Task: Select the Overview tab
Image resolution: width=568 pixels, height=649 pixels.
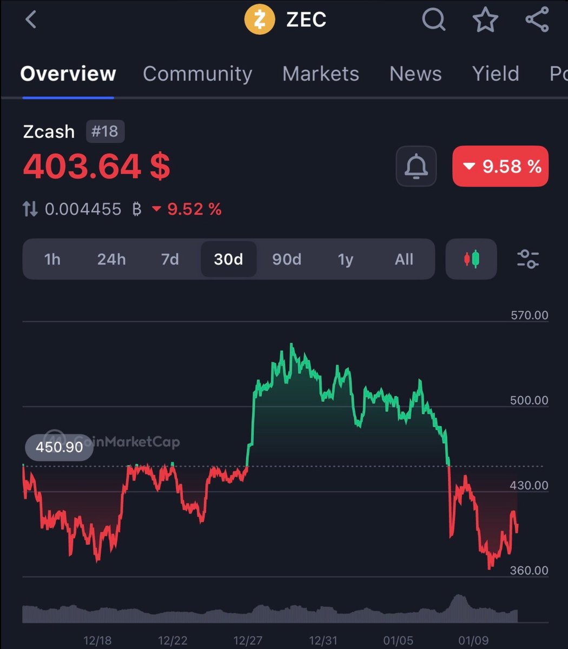Action: point(68,74)
